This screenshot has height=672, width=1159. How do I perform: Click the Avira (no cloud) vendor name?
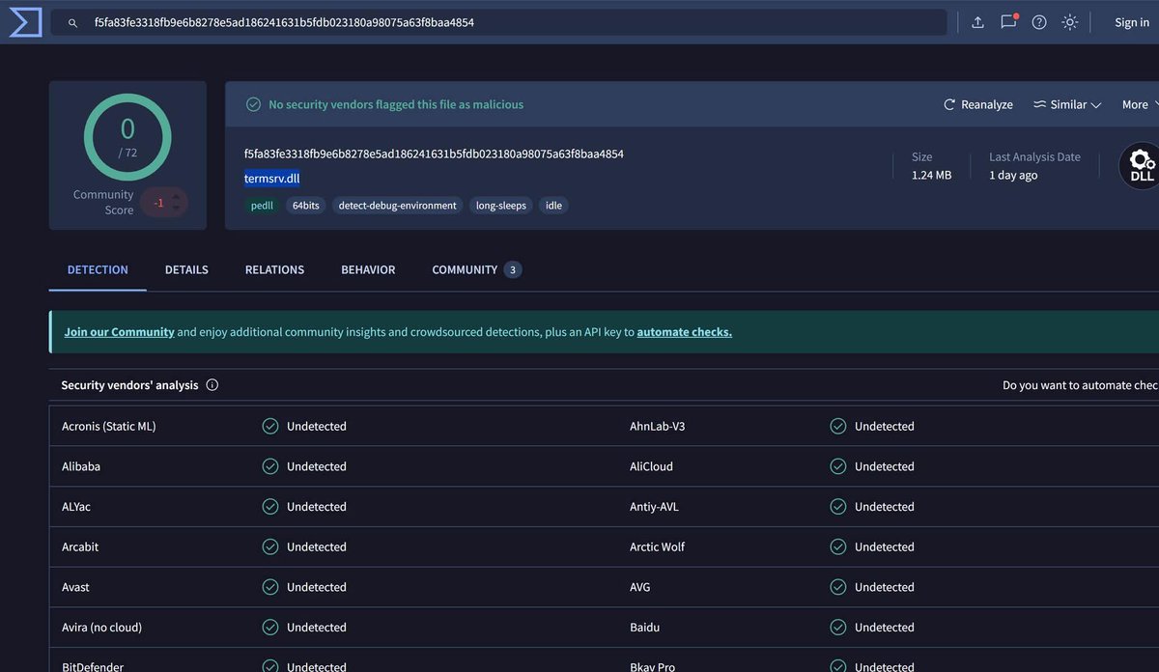point(102,628)
